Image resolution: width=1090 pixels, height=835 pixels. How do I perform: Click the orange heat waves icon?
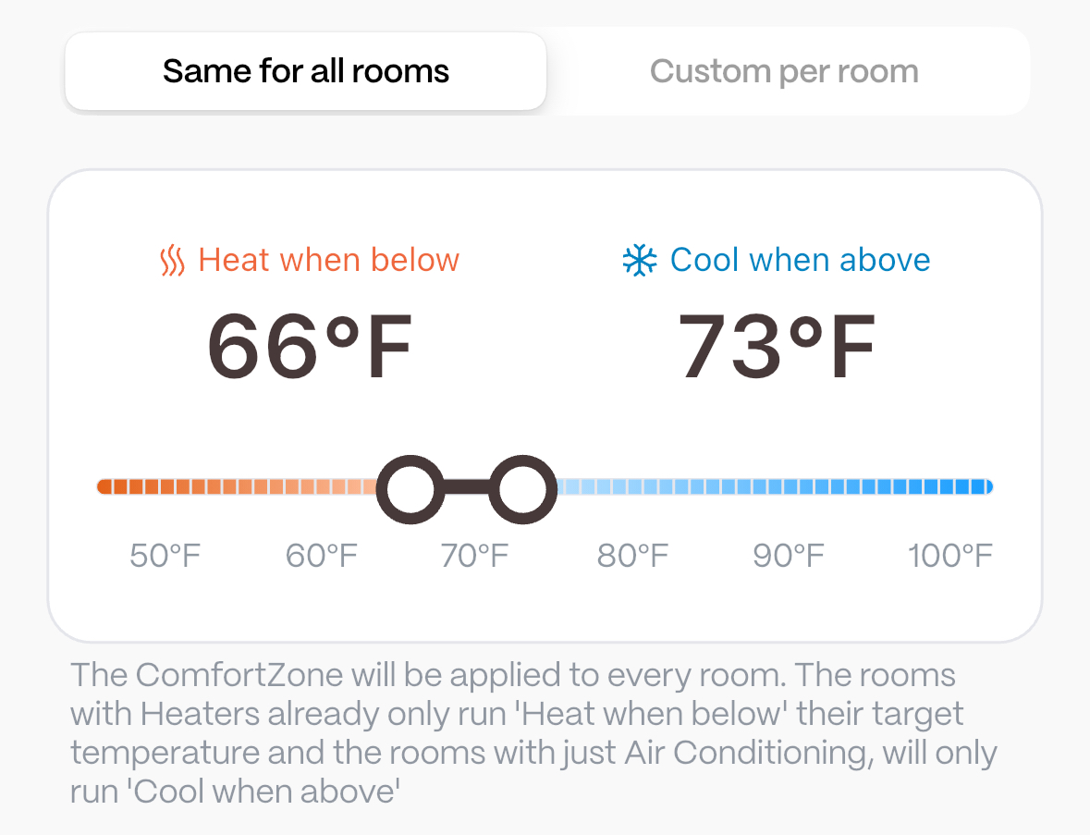point(172,261)
